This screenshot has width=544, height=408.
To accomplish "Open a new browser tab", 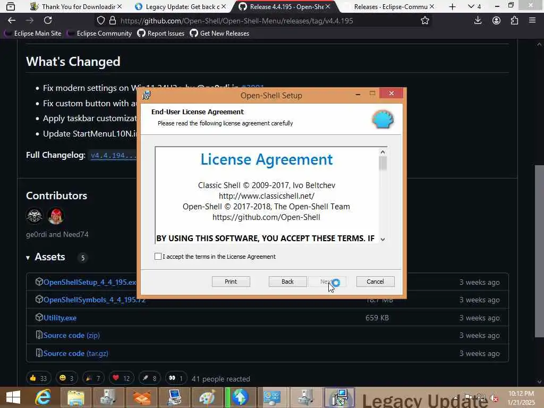I will tap(452, 6).
